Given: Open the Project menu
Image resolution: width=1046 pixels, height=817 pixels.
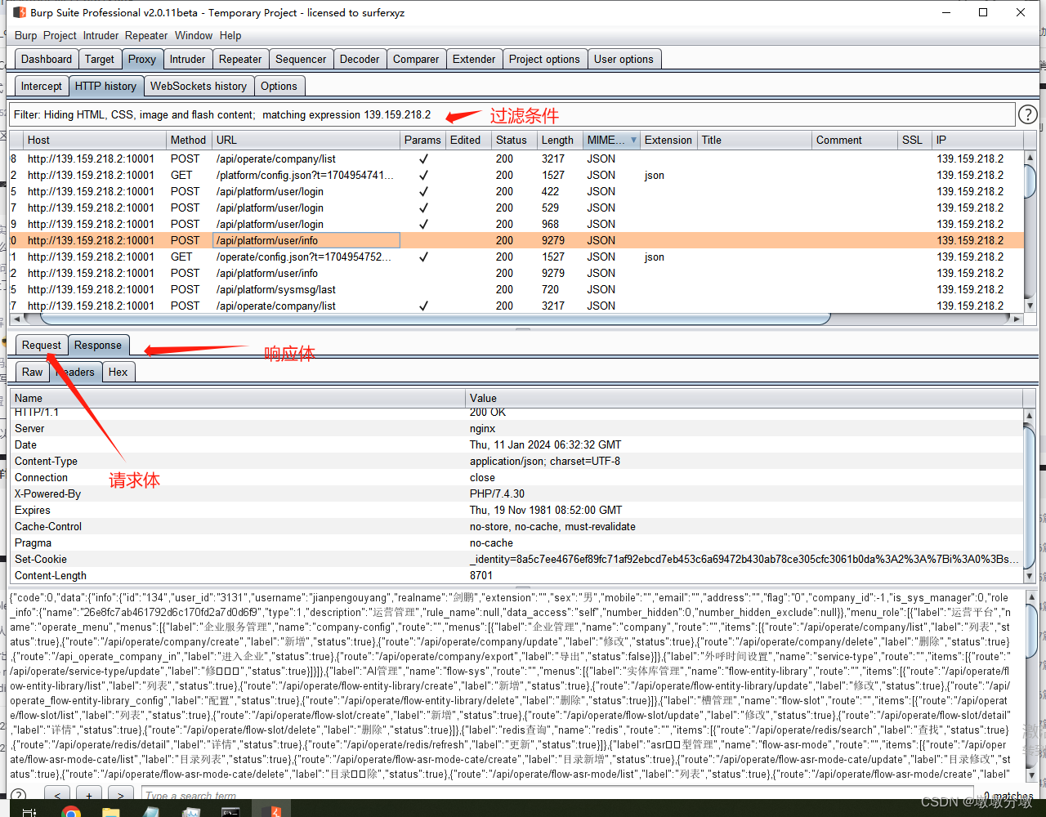Looking at the screenshot, I should coord(60,35).
